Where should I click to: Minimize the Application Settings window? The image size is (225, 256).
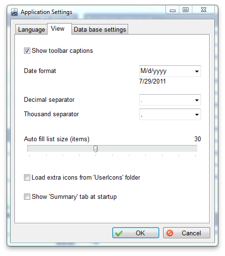pyautogui.click(x=173, y=10)
